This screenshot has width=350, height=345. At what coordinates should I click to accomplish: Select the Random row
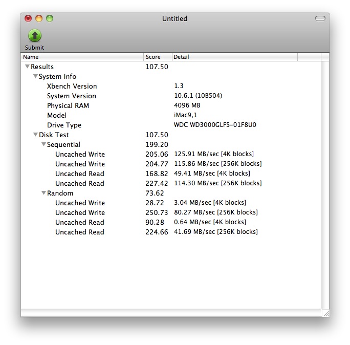pyautogui.click(x=171, y=193)
